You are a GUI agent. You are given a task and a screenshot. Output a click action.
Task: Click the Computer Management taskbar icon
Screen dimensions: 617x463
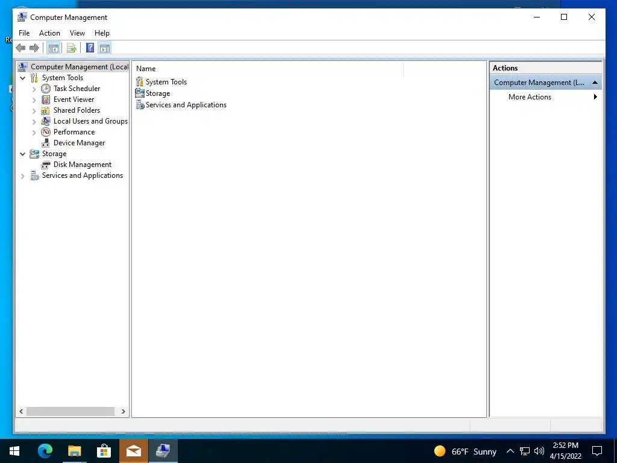(x=163, y=451)
